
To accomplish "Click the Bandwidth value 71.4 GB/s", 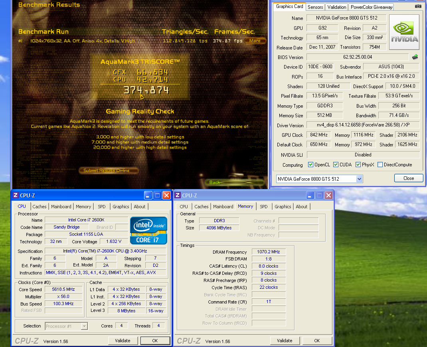I will pyautogui.click(x=399, y=115).
